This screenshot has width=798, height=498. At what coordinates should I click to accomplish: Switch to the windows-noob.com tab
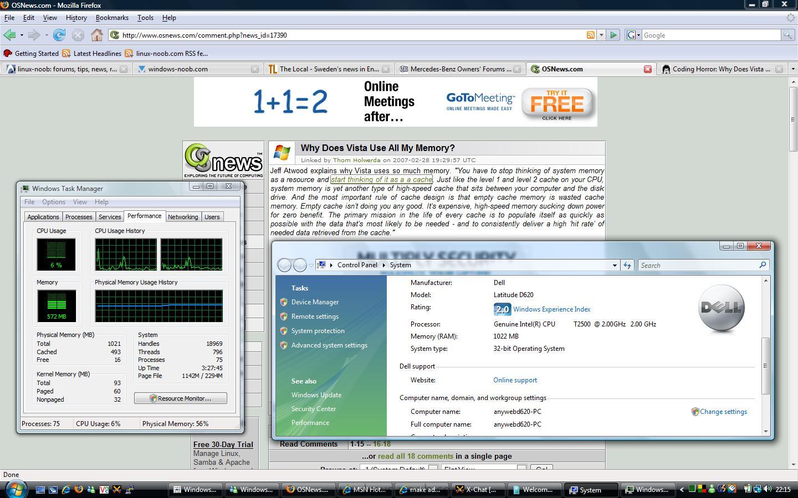tap(198, 69)
